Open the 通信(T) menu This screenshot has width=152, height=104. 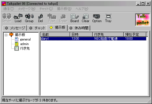point(8,9)
